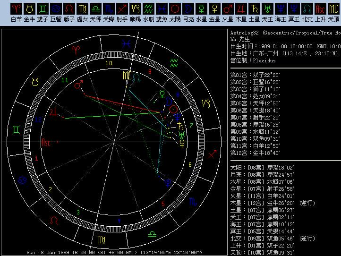Image resolution: width=341 pixels, height=256 pixels.
Task: Click the date status line below the chart
Action: pos(114,252)
